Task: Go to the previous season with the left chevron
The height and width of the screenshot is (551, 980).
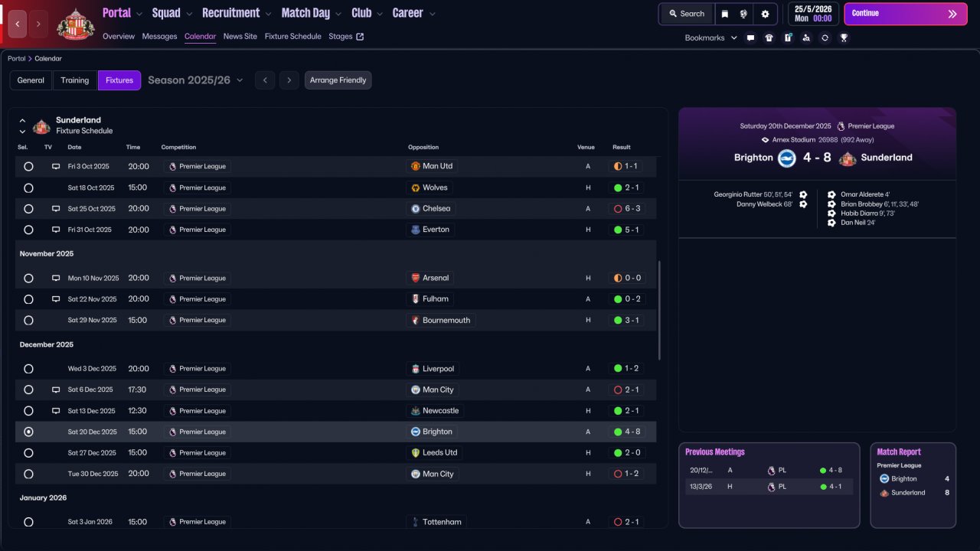Action: click(x=265, y=80)
